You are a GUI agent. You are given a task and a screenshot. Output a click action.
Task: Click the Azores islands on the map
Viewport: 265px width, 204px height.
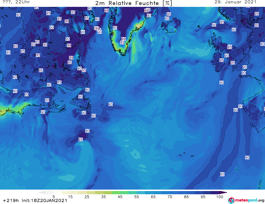[187, 155]
